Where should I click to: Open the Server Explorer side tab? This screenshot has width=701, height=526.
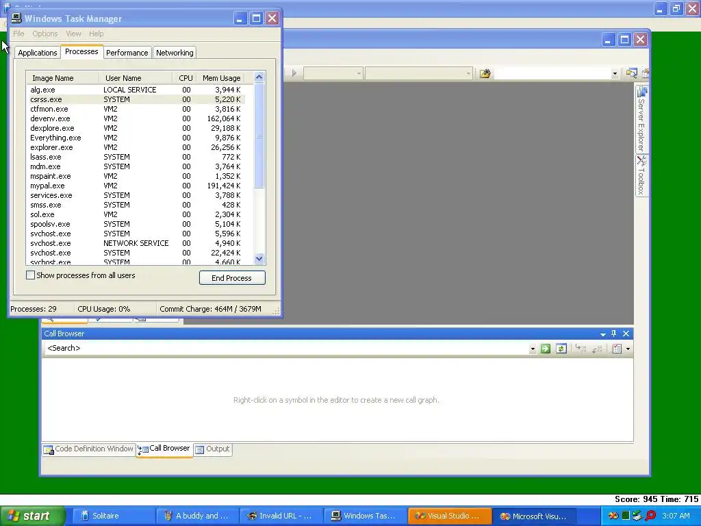641,119
